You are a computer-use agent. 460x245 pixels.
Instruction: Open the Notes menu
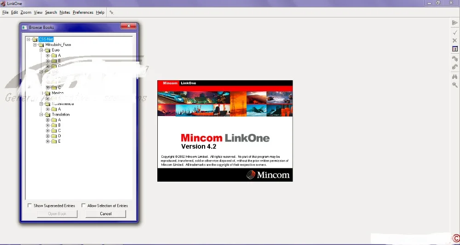click(64, 12)
